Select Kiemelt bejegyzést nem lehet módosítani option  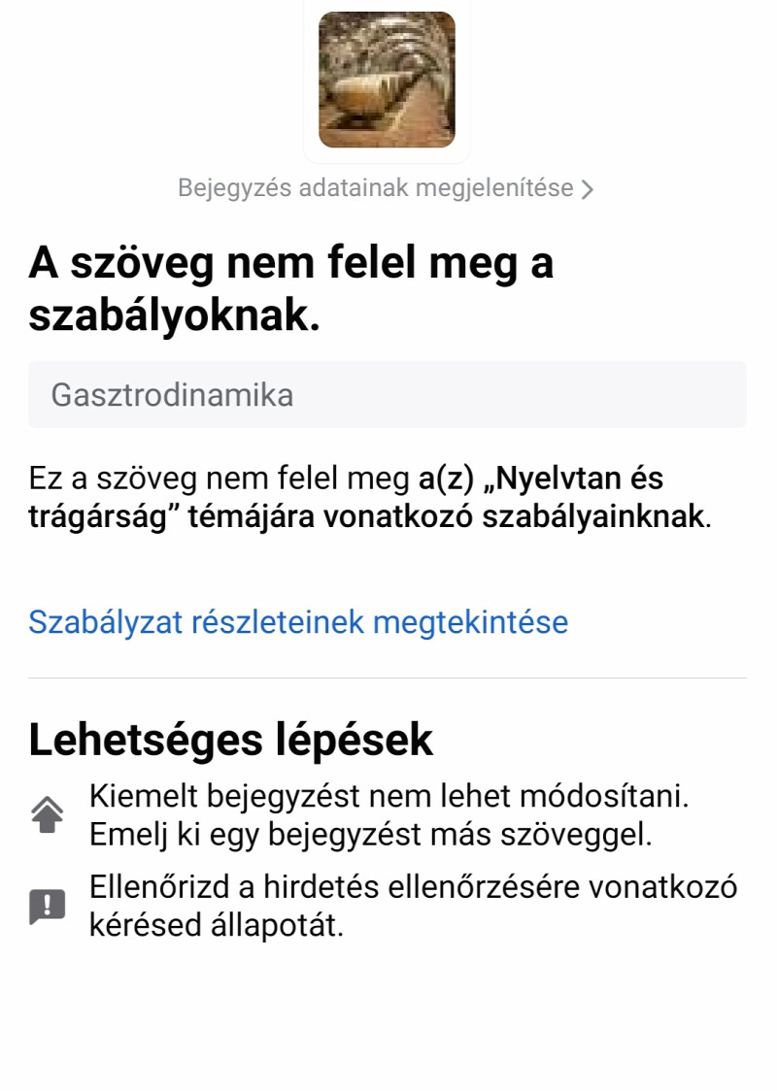(x=389, y=796)
